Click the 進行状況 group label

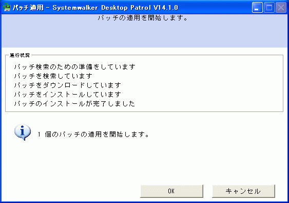click(20, 55)
